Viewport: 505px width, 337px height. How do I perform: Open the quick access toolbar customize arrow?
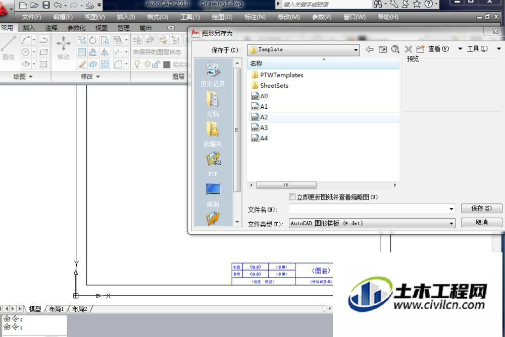(x=99, y=5)
